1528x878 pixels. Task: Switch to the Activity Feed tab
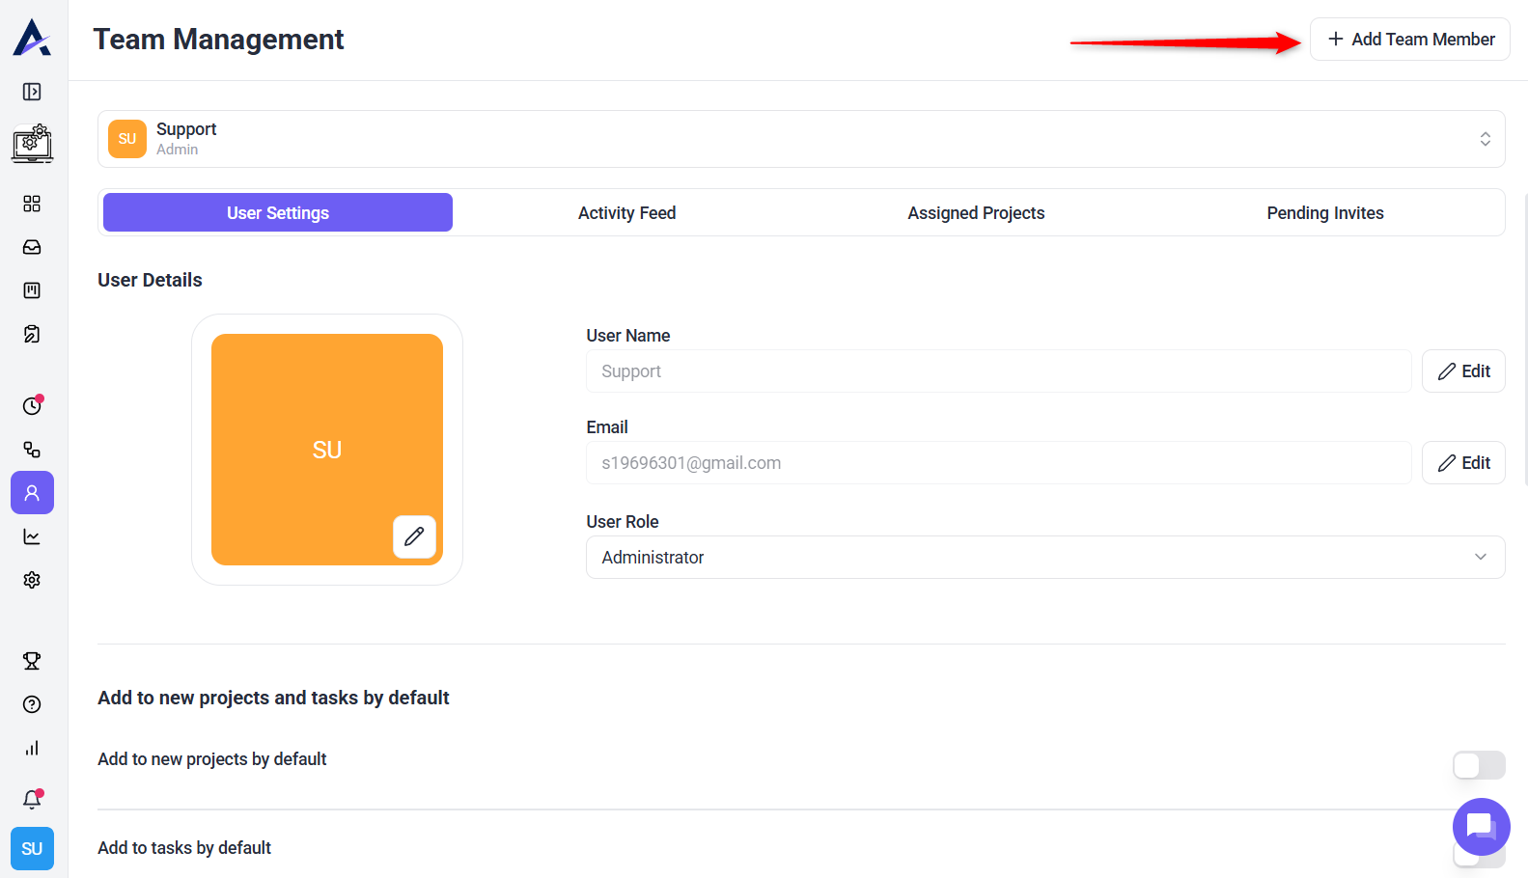pos(626,213)
